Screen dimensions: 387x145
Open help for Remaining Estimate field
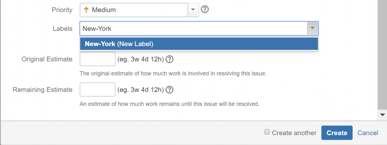point(169,90)
